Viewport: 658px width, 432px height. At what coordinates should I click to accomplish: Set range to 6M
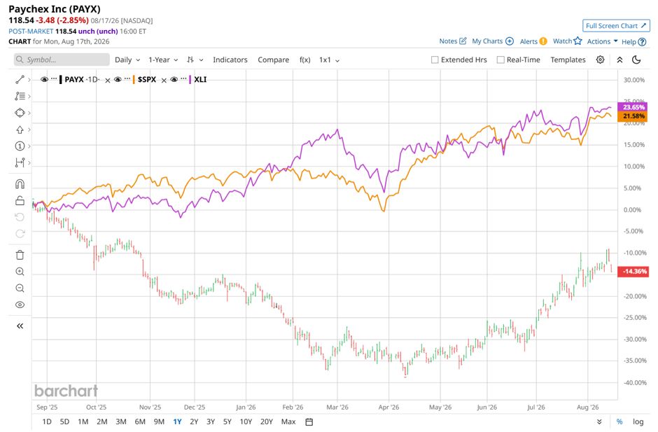tap(140, 421)
